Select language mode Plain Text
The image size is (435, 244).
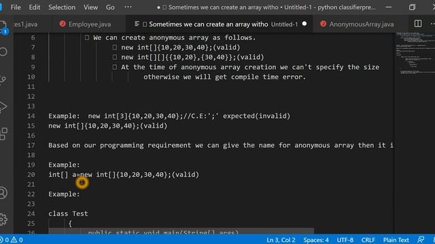pos(396,240)
